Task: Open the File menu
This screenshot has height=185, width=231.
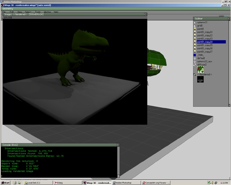Action: tap(4, 12)
